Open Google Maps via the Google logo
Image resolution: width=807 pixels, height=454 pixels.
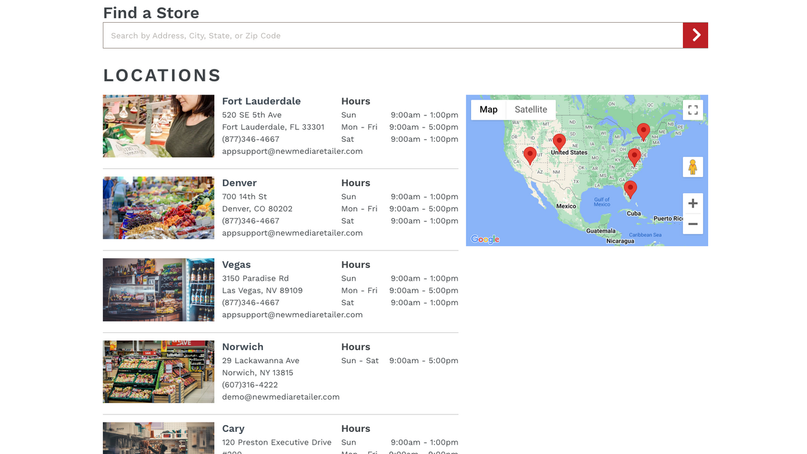(x=485, y=239)
